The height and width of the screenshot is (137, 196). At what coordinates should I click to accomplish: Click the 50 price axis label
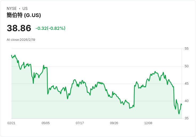pos(186,66)
